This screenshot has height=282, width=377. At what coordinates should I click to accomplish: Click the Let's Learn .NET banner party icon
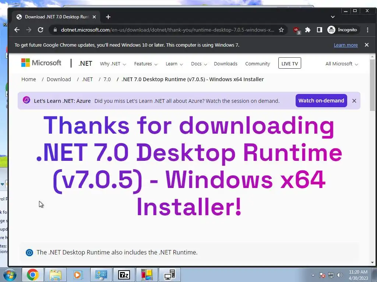27,100
